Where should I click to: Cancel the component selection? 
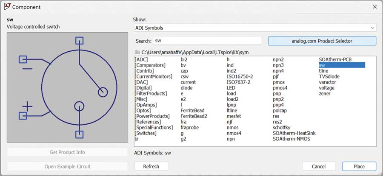coord(319,167)
